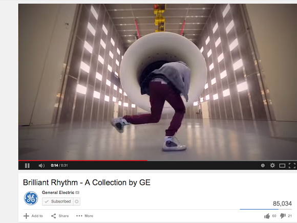Click the GE channel logo avatar
The image size is (297, 223).
[x=31, y=198]
